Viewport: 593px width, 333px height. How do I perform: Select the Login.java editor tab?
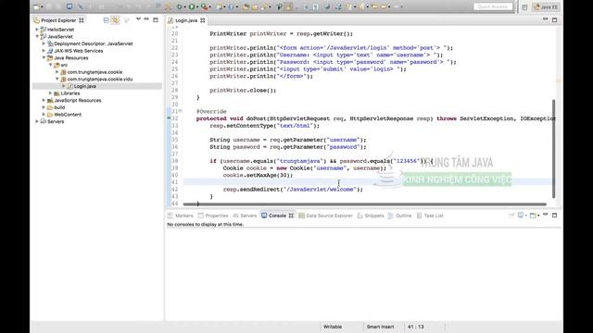[x=186, y=20]
